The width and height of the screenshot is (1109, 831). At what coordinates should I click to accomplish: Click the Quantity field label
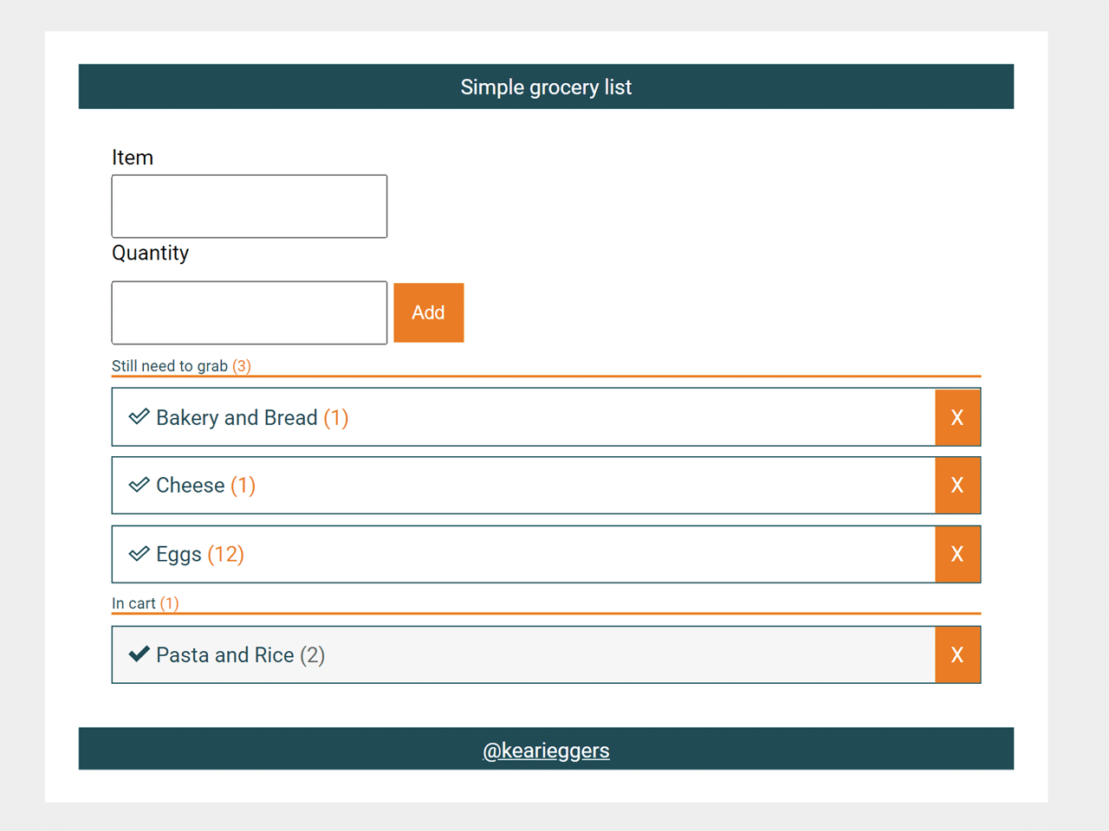point(150,253)
